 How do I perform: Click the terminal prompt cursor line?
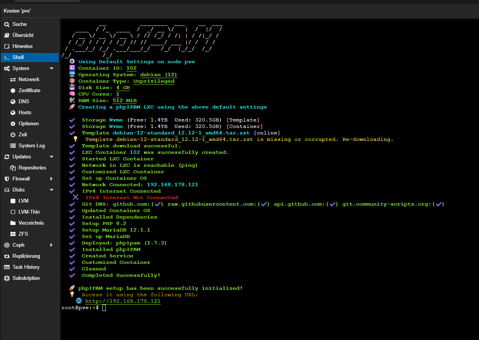(x=104, y=308)
